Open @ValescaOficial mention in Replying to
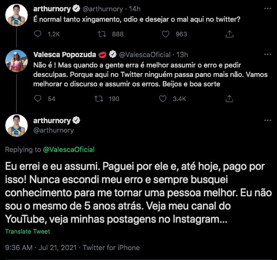The image size is (277, 260). pos(69,150)
